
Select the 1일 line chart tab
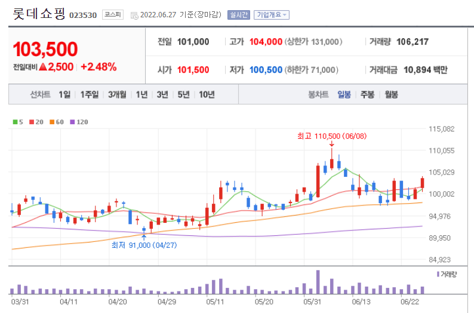(x=64, y=94)
